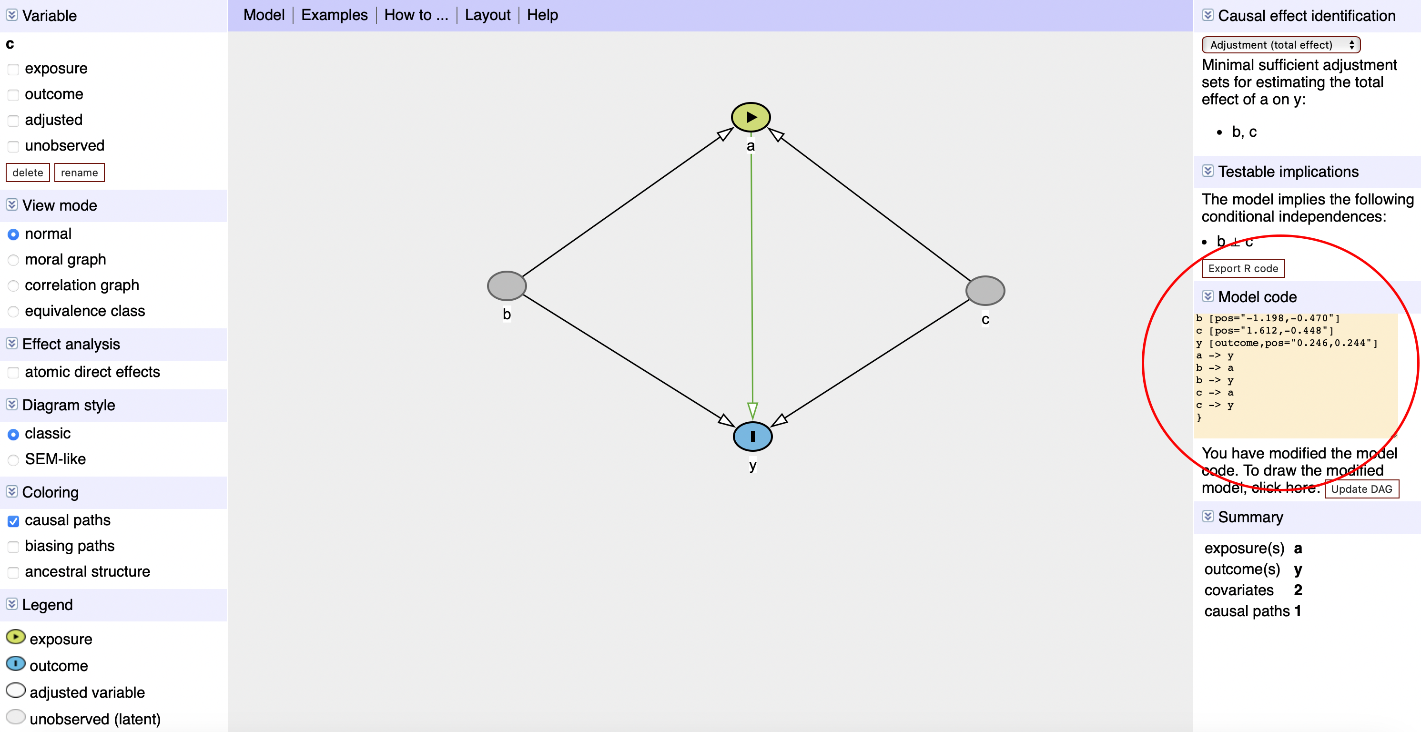Click the exposure legend color swatch
The image size is (1421, 732).
click(x=15, y=637)
